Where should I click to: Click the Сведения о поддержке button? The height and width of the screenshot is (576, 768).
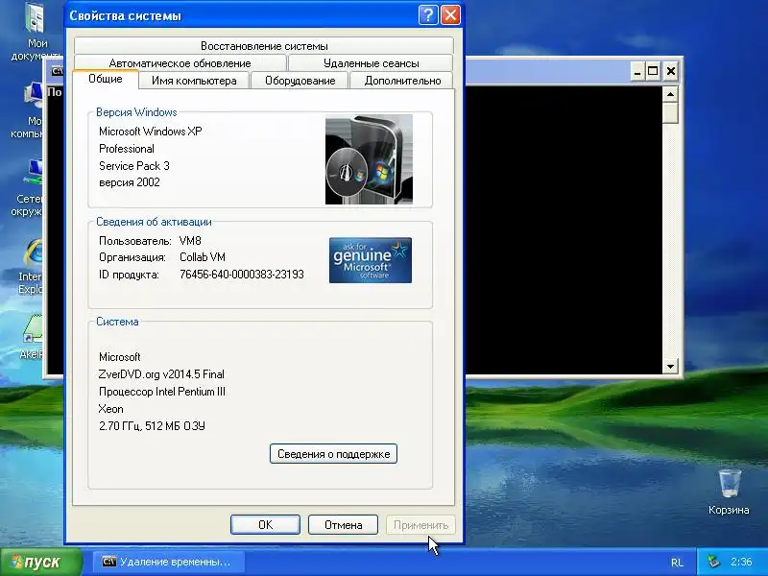click(x=333, y=453)
